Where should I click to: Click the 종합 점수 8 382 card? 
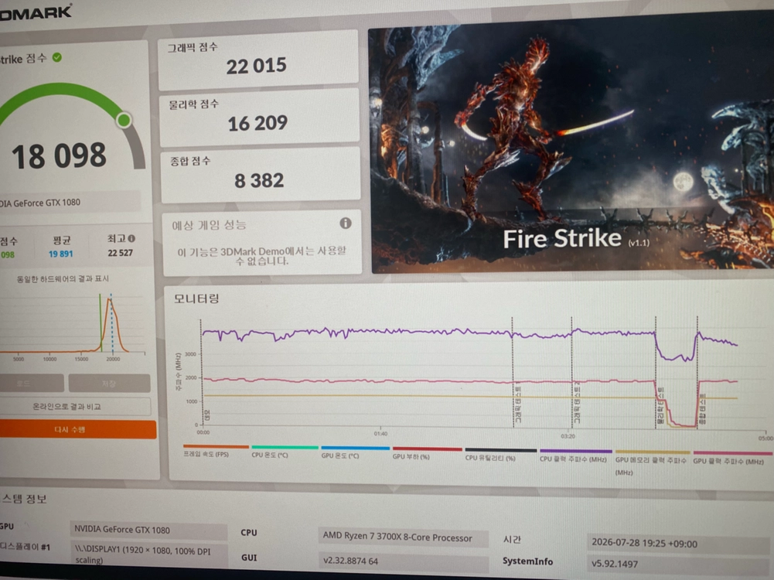click(x=261, y=174)
